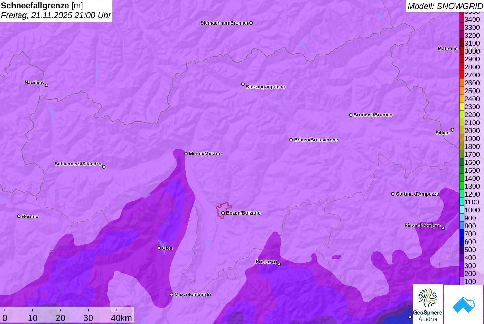
Task: Click the 3400 legend value
Action: [472, 19]
